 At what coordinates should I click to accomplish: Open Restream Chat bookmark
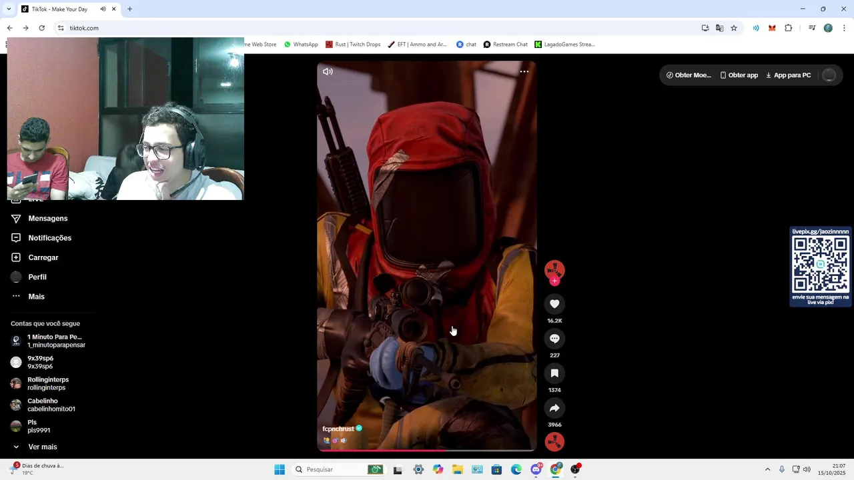[505, 45]
